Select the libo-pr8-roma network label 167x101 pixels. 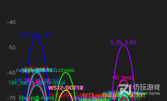click(37, 98)
